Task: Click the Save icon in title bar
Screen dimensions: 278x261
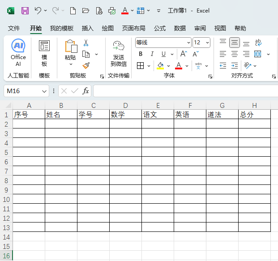Action: [x=25, y=10]
